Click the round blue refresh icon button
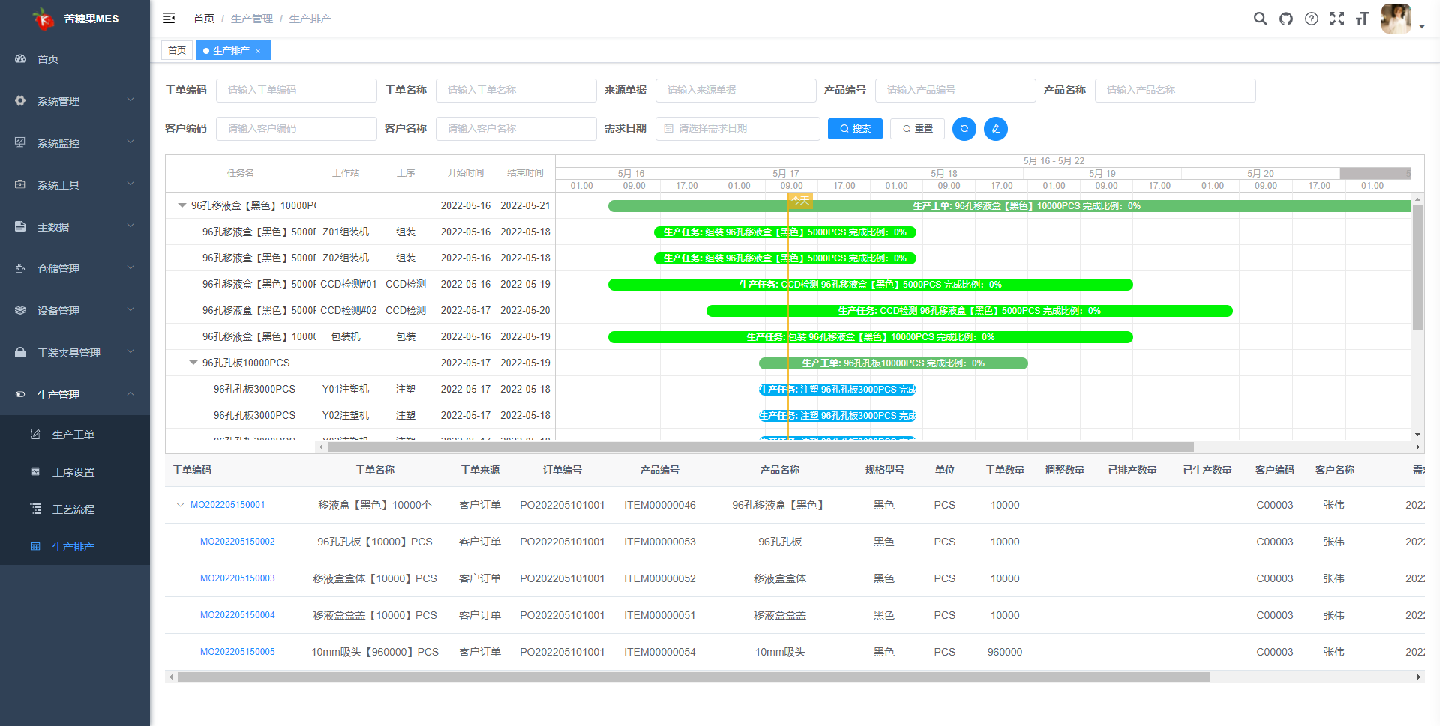 click(964, 129)
